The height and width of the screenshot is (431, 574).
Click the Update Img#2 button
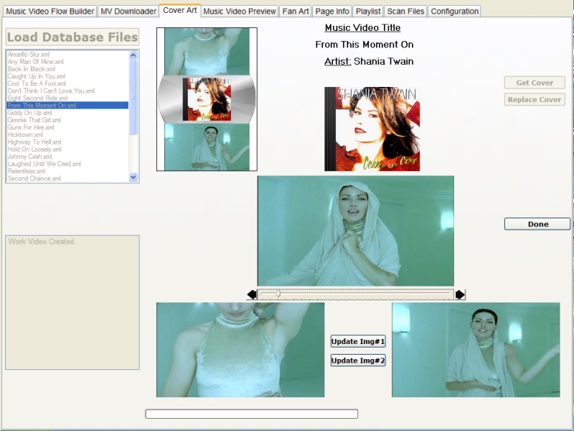358,361
